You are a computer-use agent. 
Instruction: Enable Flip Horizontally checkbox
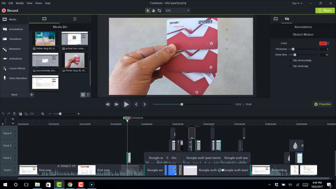(290, 60)
